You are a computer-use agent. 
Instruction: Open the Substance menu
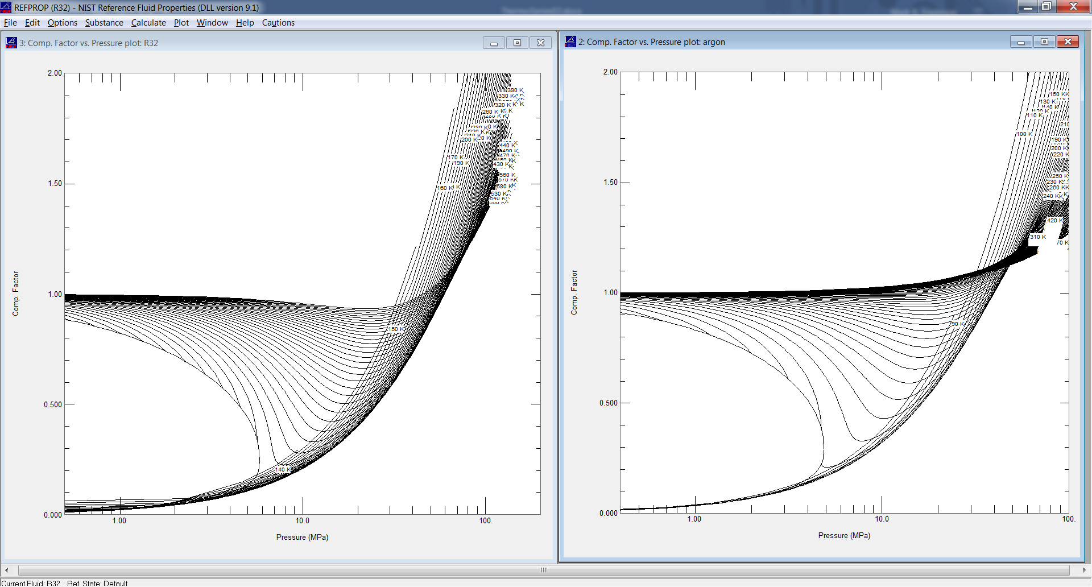pyautogui.click(x=104, y=23)
